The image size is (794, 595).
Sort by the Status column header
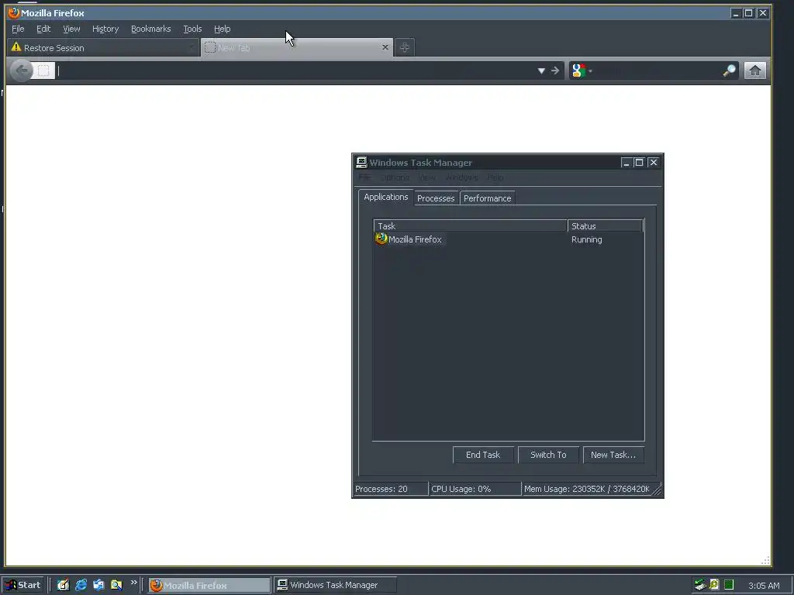605,225
